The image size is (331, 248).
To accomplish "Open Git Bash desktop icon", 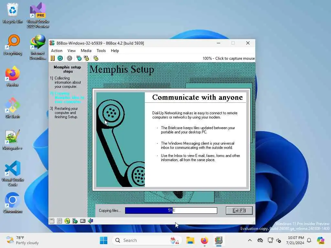I will [13, 108].
